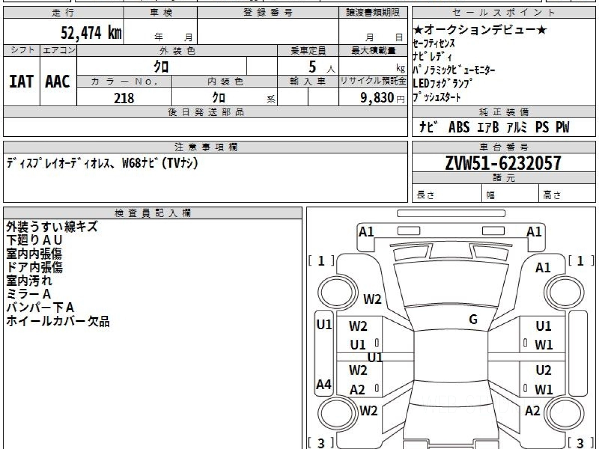Click the 乗車定員 header
The image size is (599, 449).
tap(308, 50)
